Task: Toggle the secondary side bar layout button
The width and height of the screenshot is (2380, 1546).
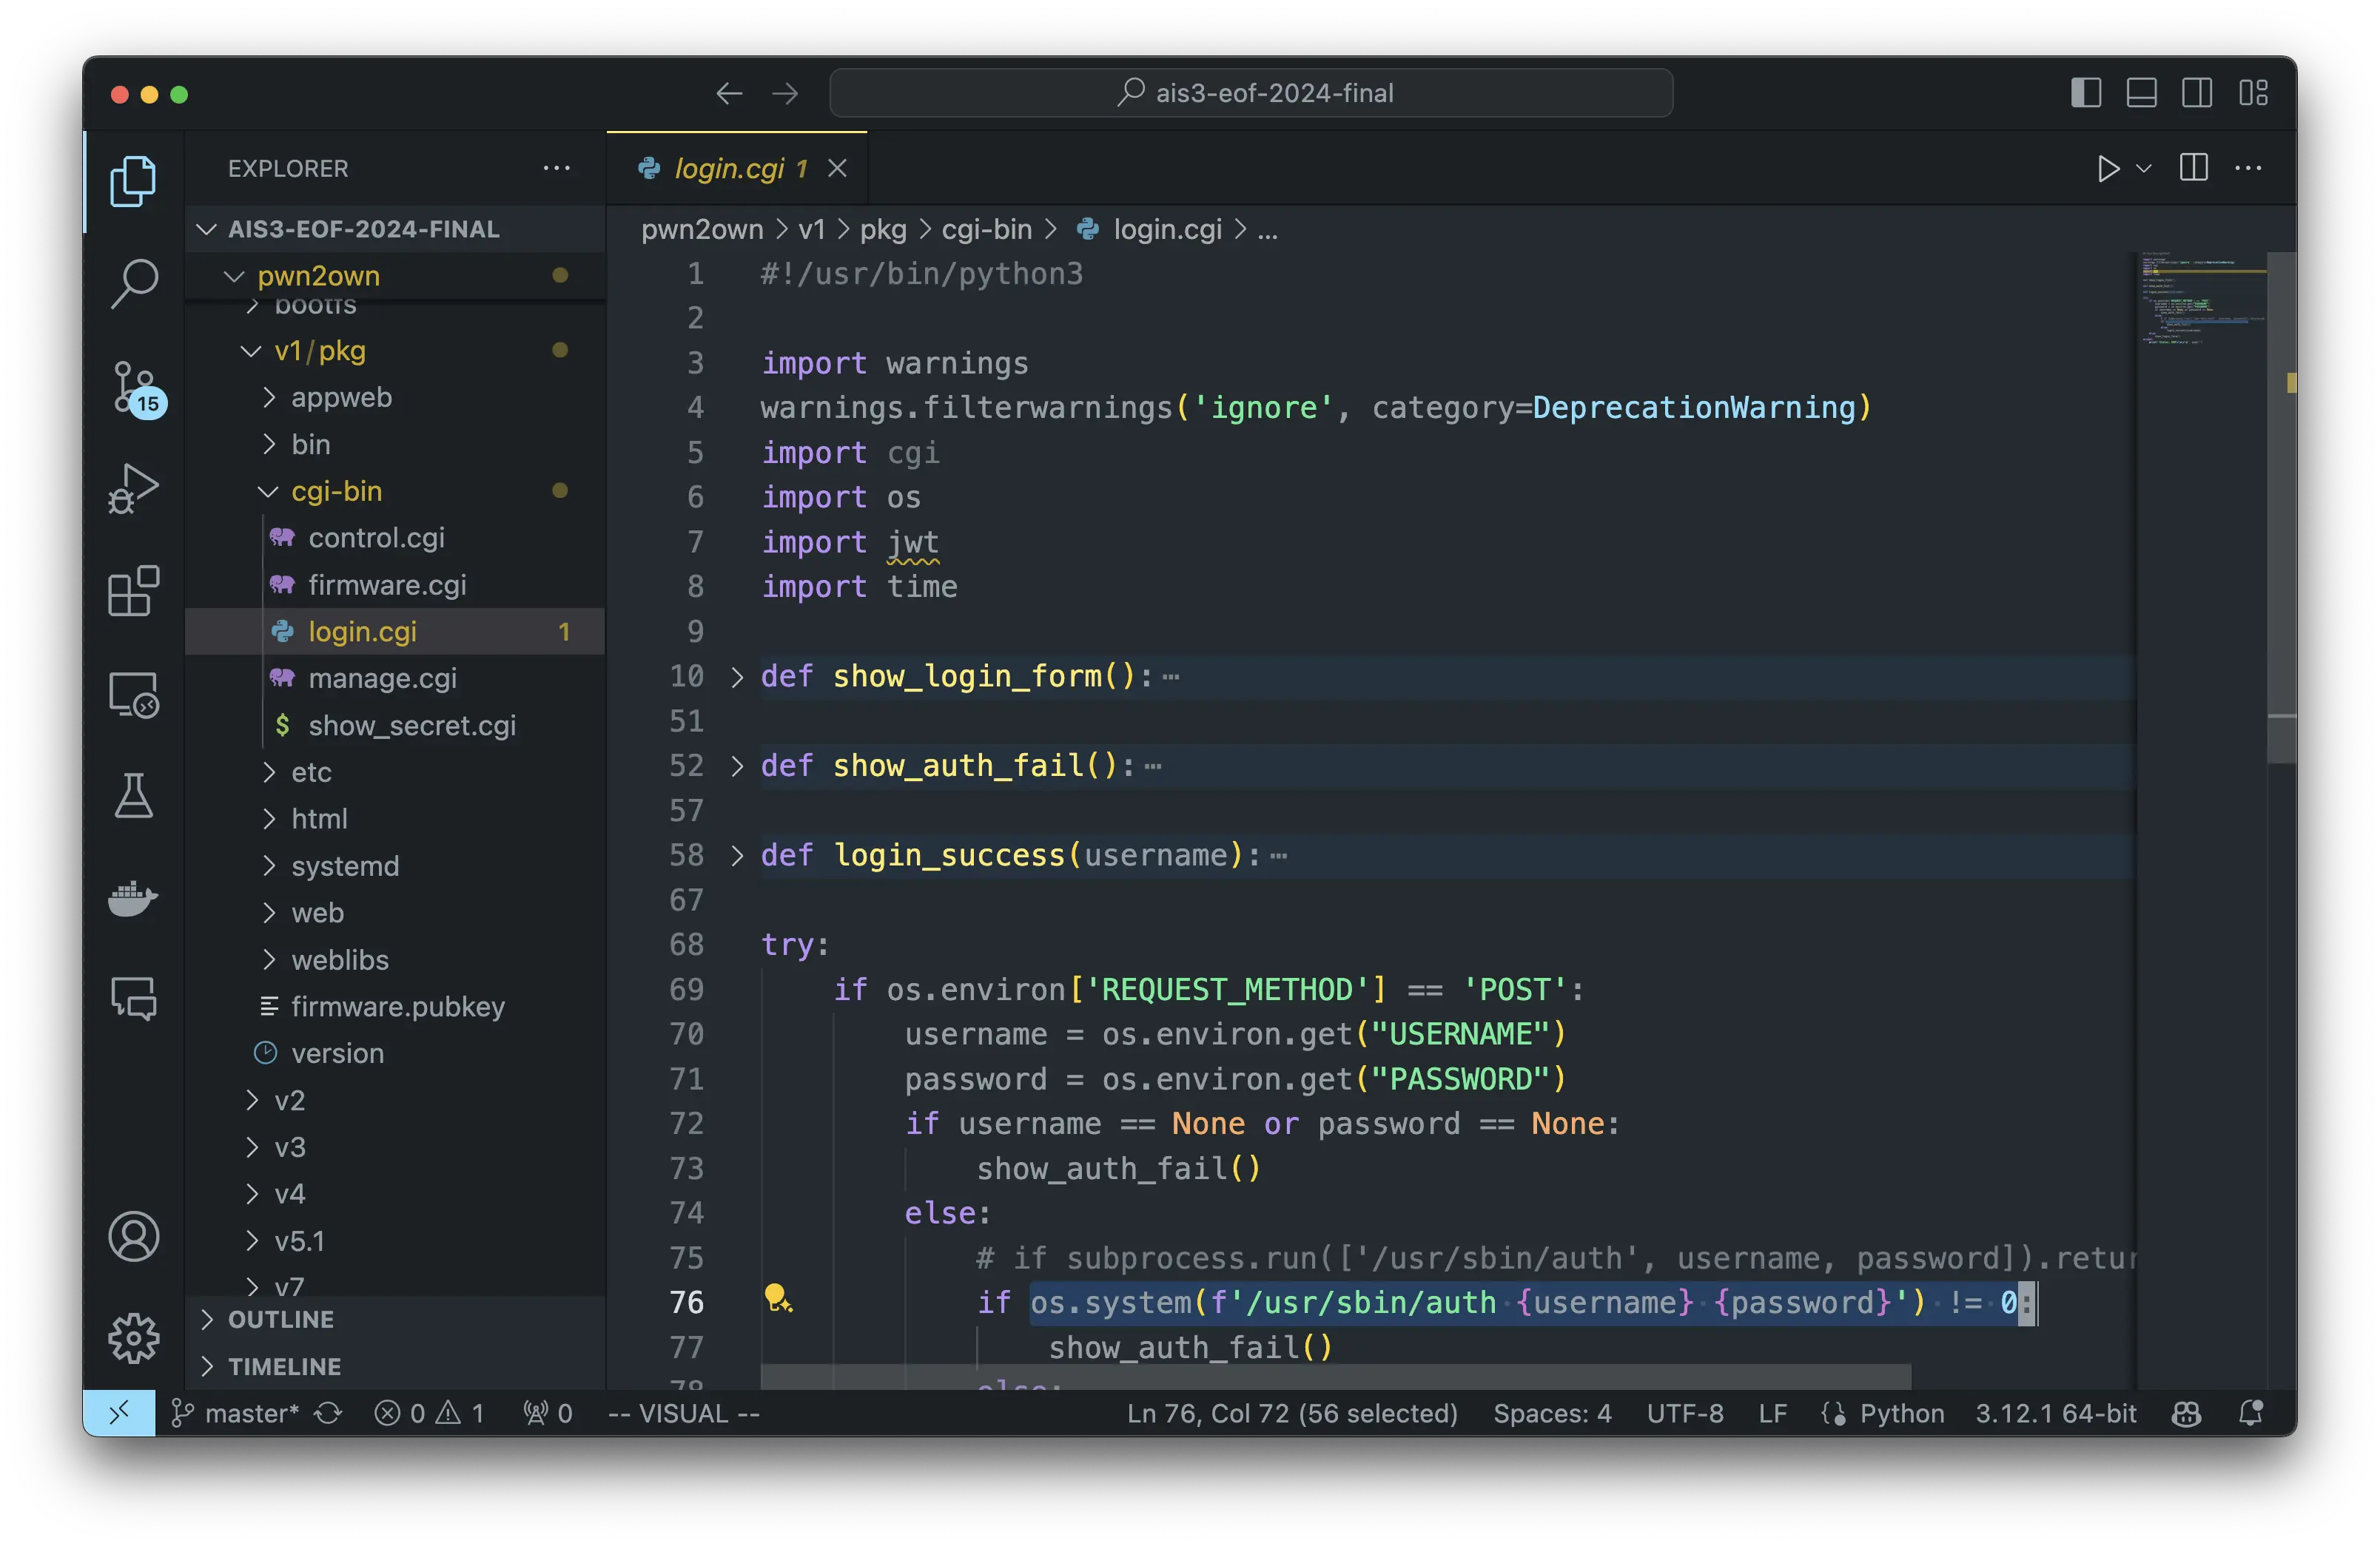Action: pyautogui.click(x=2197, y=93)
